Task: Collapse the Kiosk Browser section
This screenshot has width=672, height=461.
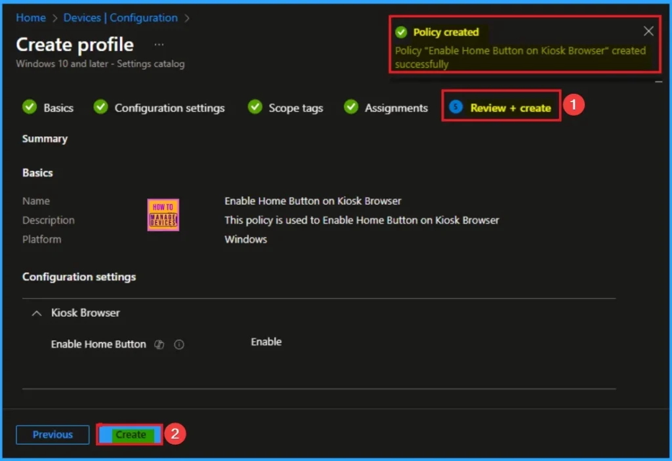Action: click(x=36, y=313)
